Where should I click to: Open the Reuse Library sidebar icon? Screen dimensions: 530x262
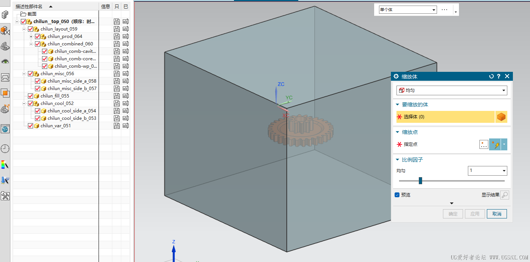click(x=5, y=77)
